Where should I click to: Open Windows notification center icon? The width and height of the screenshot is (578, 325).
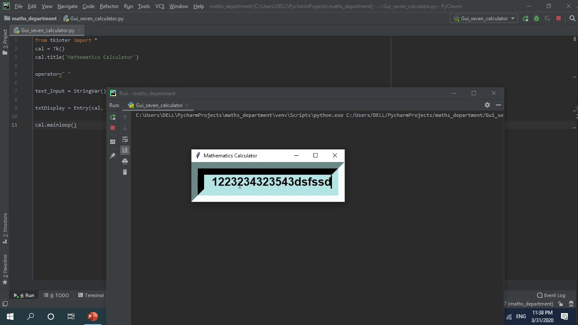565,316
